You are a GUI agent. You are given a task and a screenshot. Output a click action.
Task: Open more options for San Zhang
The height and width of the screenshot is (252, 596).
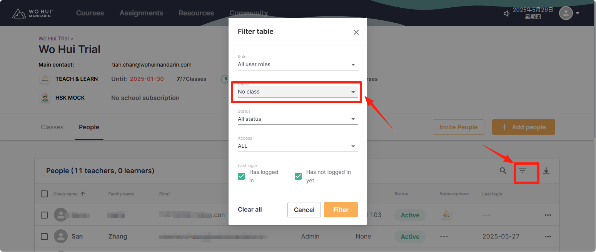click(x=548, y=237)
